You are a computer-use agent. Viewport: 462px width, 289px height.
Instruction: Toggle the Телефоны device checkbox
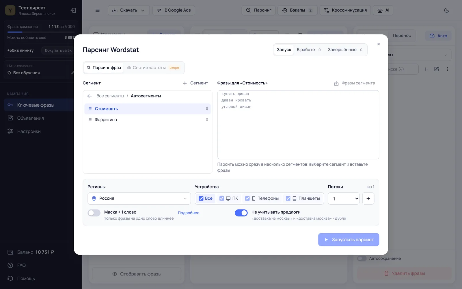coord(247,199)
